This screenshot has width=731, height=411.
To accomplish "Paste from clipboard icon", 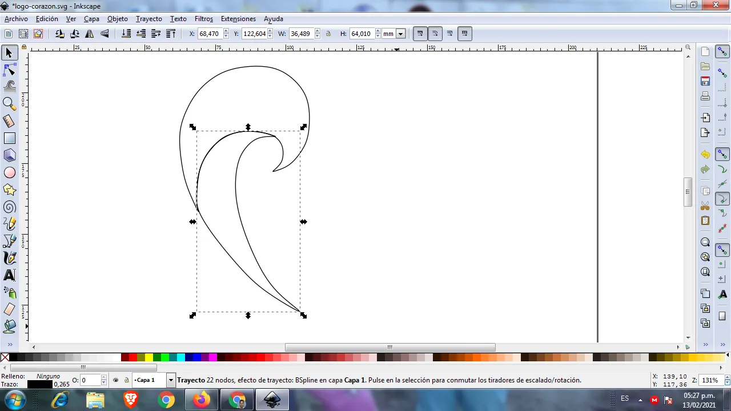I will click(x=705, y=220).
